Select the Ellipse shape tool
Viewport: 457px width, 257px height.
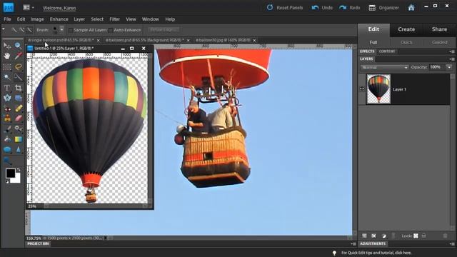(x=7, y=150)
